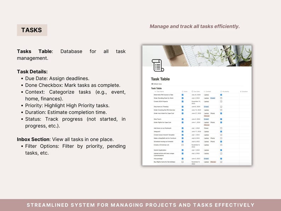Check Hi-priority for Ship items to Thredup

(x=221, y=107)
